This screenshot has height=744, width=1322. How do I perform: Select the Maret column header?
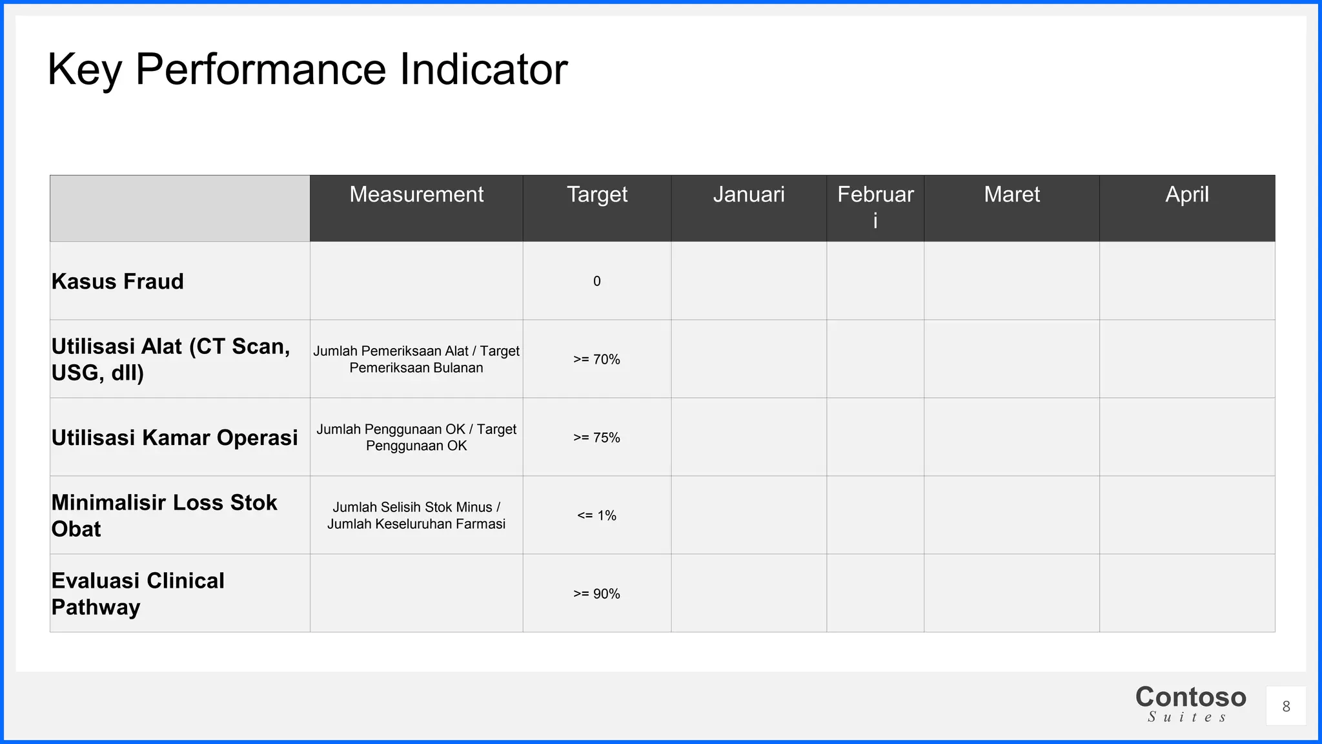click(x=1012, y=194)
